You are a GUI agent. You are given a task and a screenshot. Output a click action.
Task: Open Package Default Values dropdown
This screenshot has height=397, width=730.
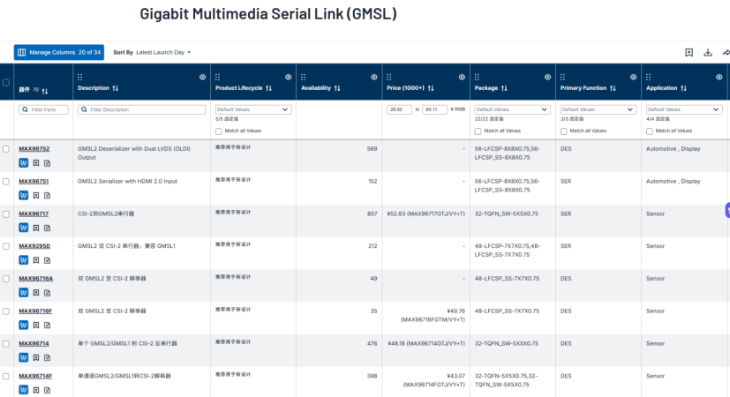(x=513, y=109)
